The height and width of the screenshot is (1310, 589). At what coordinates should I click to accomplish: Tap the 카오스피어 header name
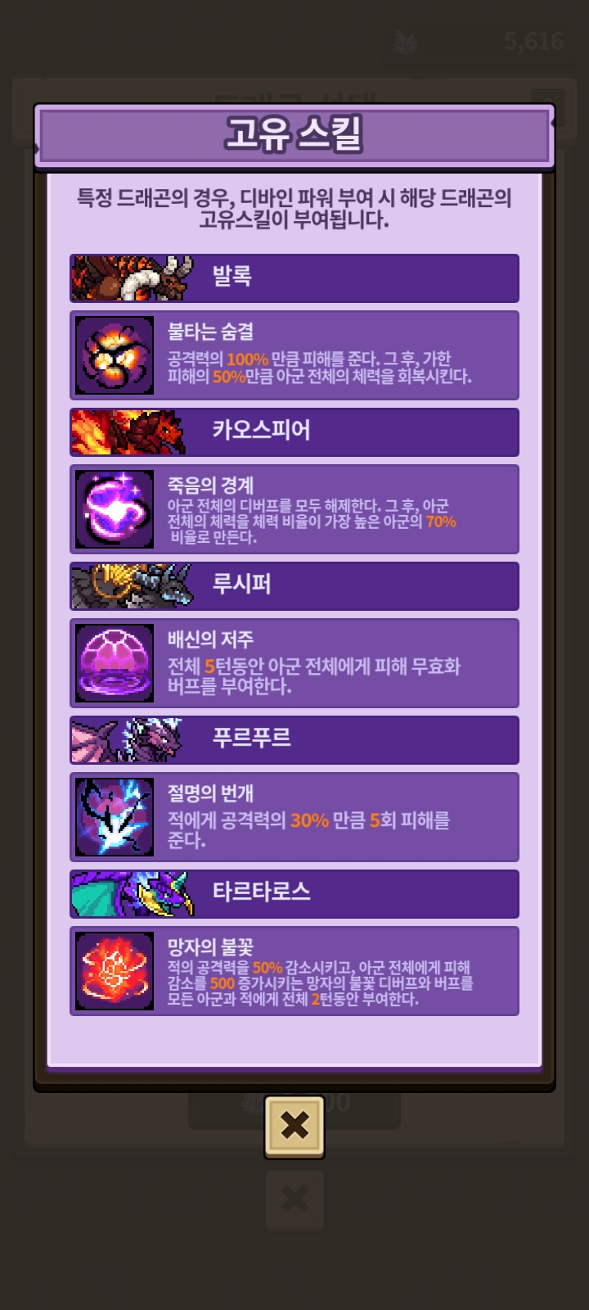click(x=262, y=431)
